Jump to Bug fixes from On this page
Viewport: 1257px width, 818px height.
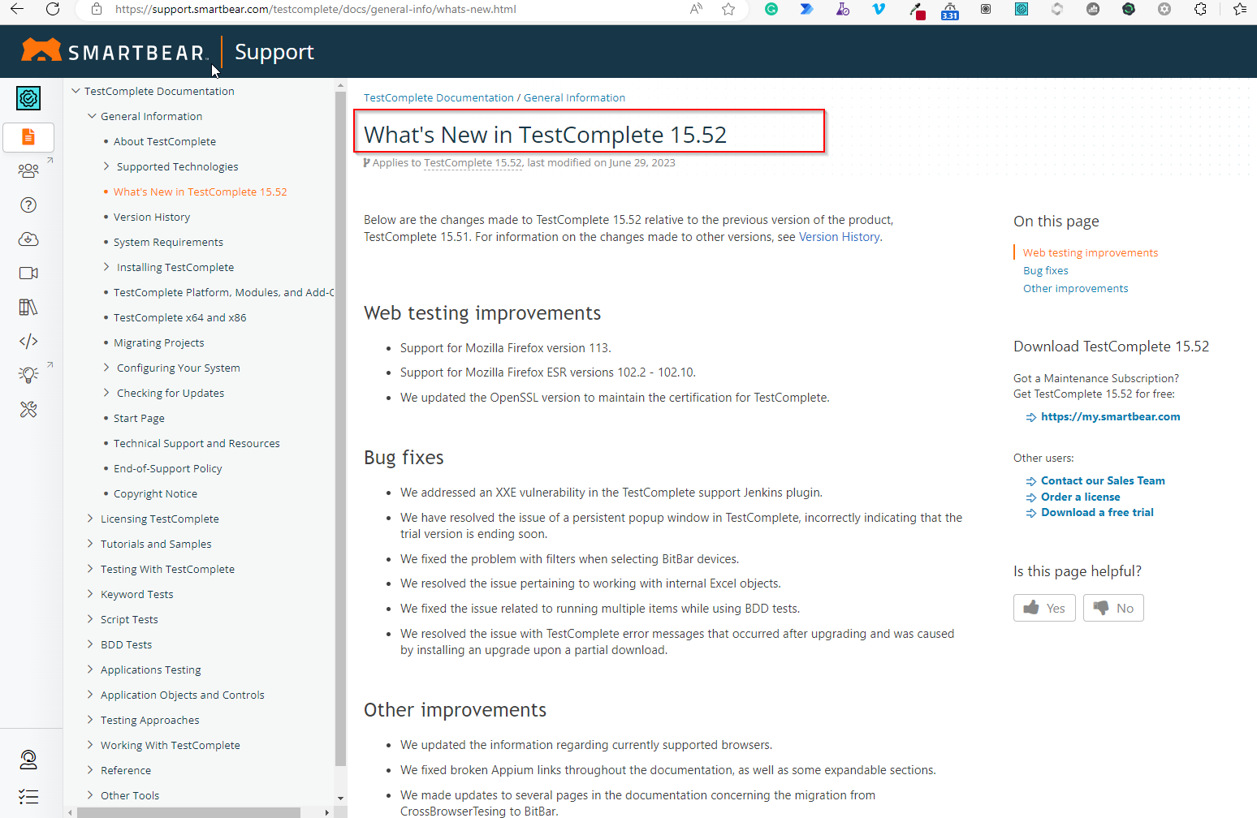coord(1046,270)
